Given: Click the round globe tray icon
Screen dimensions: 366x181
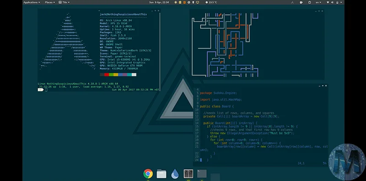Looking at the screenshot, I should [x=189, y=2].
